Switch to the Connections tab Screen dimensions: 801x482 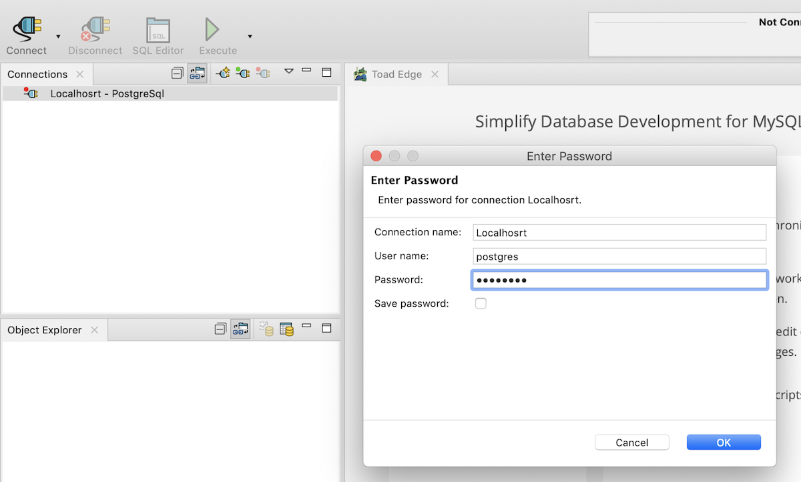coord(37,74)
